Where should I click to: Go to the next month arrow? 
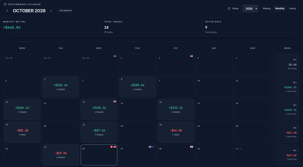click(51, 11)
